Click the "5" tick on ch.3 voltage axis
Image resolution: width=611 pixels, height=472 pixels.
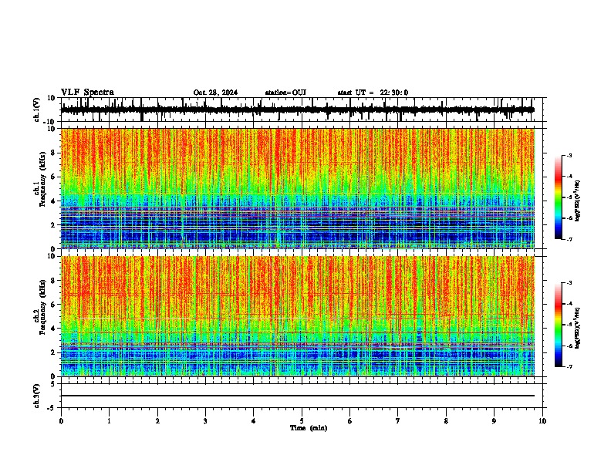(x=53, y=384)
